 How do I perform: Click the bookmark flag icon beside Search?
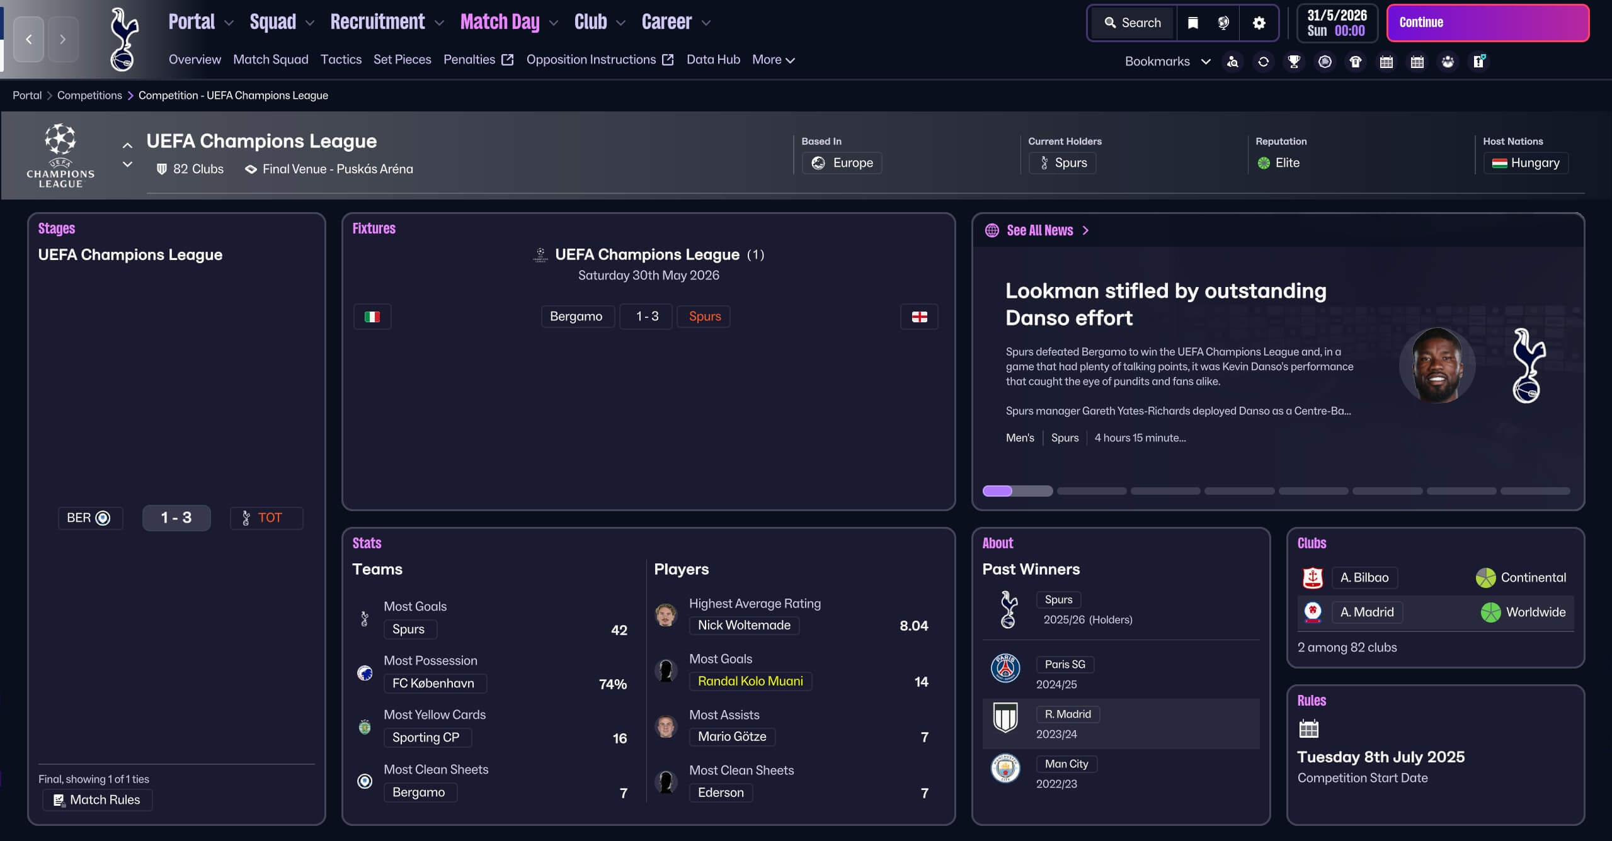1192,23
